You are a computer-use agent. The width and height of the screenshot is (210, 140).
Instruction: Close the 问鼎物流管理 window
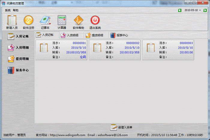(203, 2)
